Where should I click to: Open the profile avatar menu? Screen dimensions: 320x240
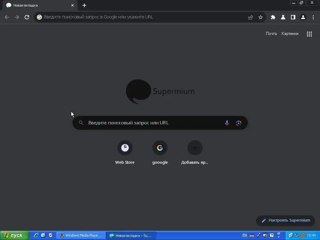(x=303, y=17)
